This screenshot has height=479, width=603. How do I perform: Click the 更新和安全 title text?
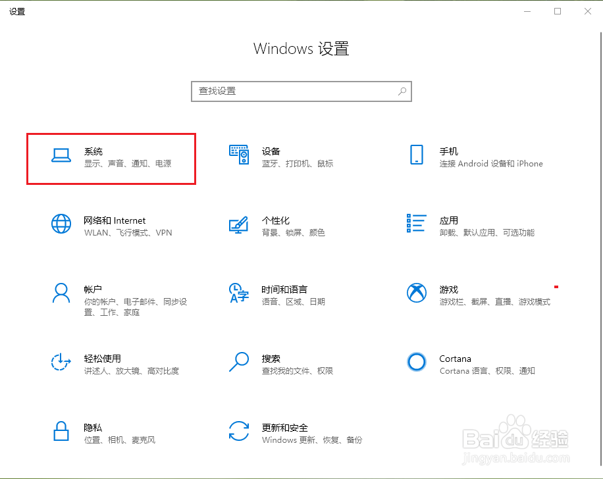click(285, 428)
